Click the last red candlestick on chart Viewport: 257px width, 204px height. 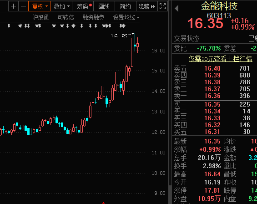pos(138,45)
